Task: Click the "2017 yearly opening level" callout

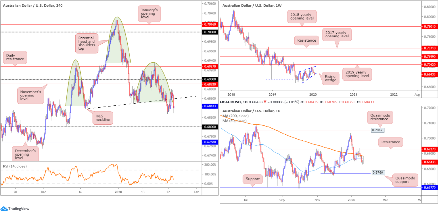Action: pyautogui.click(x=337, y=35)
